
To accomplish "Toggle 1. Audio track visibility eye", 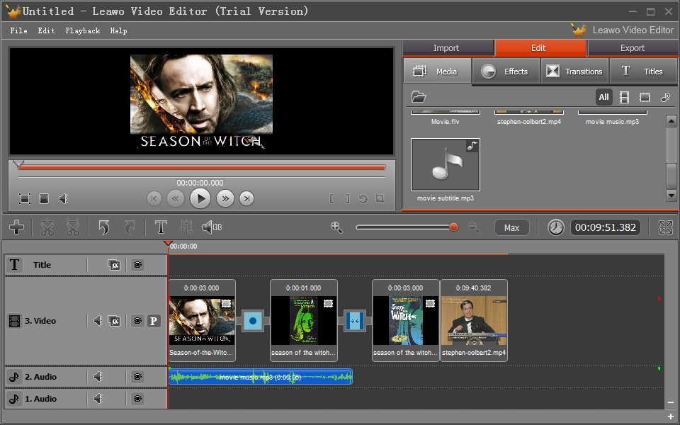I will (x=138, y=398).
